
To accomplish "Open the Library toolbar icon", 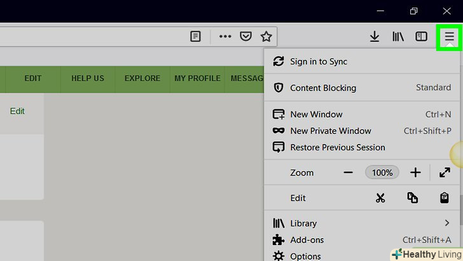I will coord(398,37).
